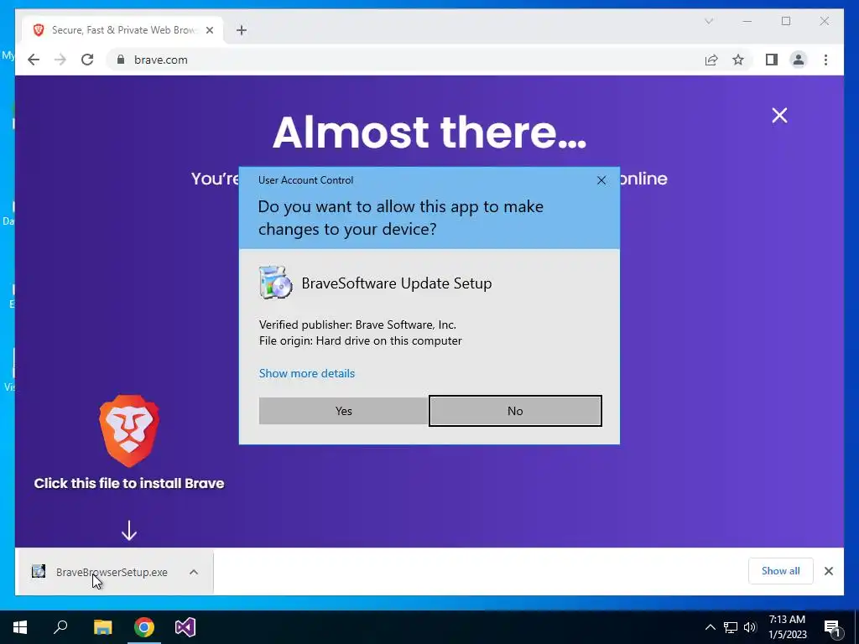Go back in Chrome browser

click(34, 60)
